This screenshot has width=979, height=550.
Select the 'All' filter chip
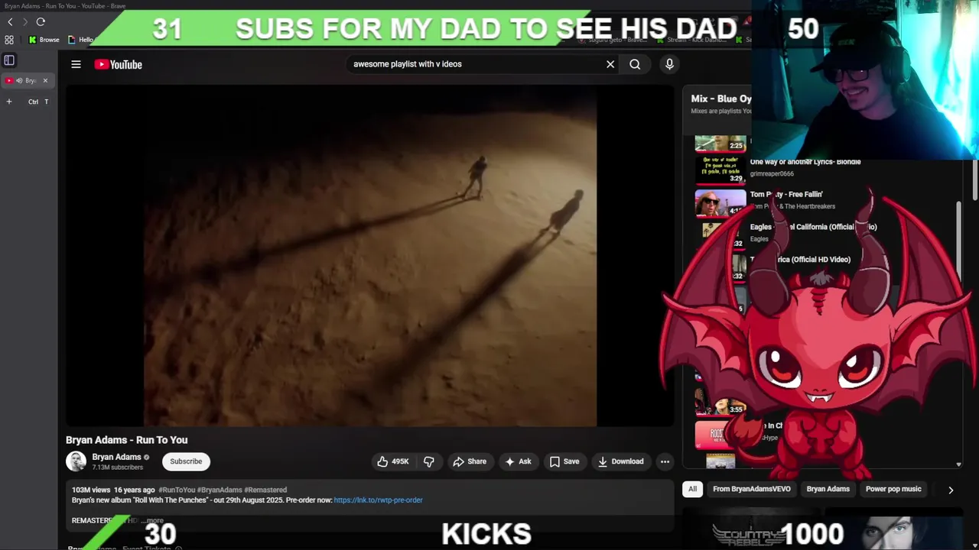pos(692,489)
